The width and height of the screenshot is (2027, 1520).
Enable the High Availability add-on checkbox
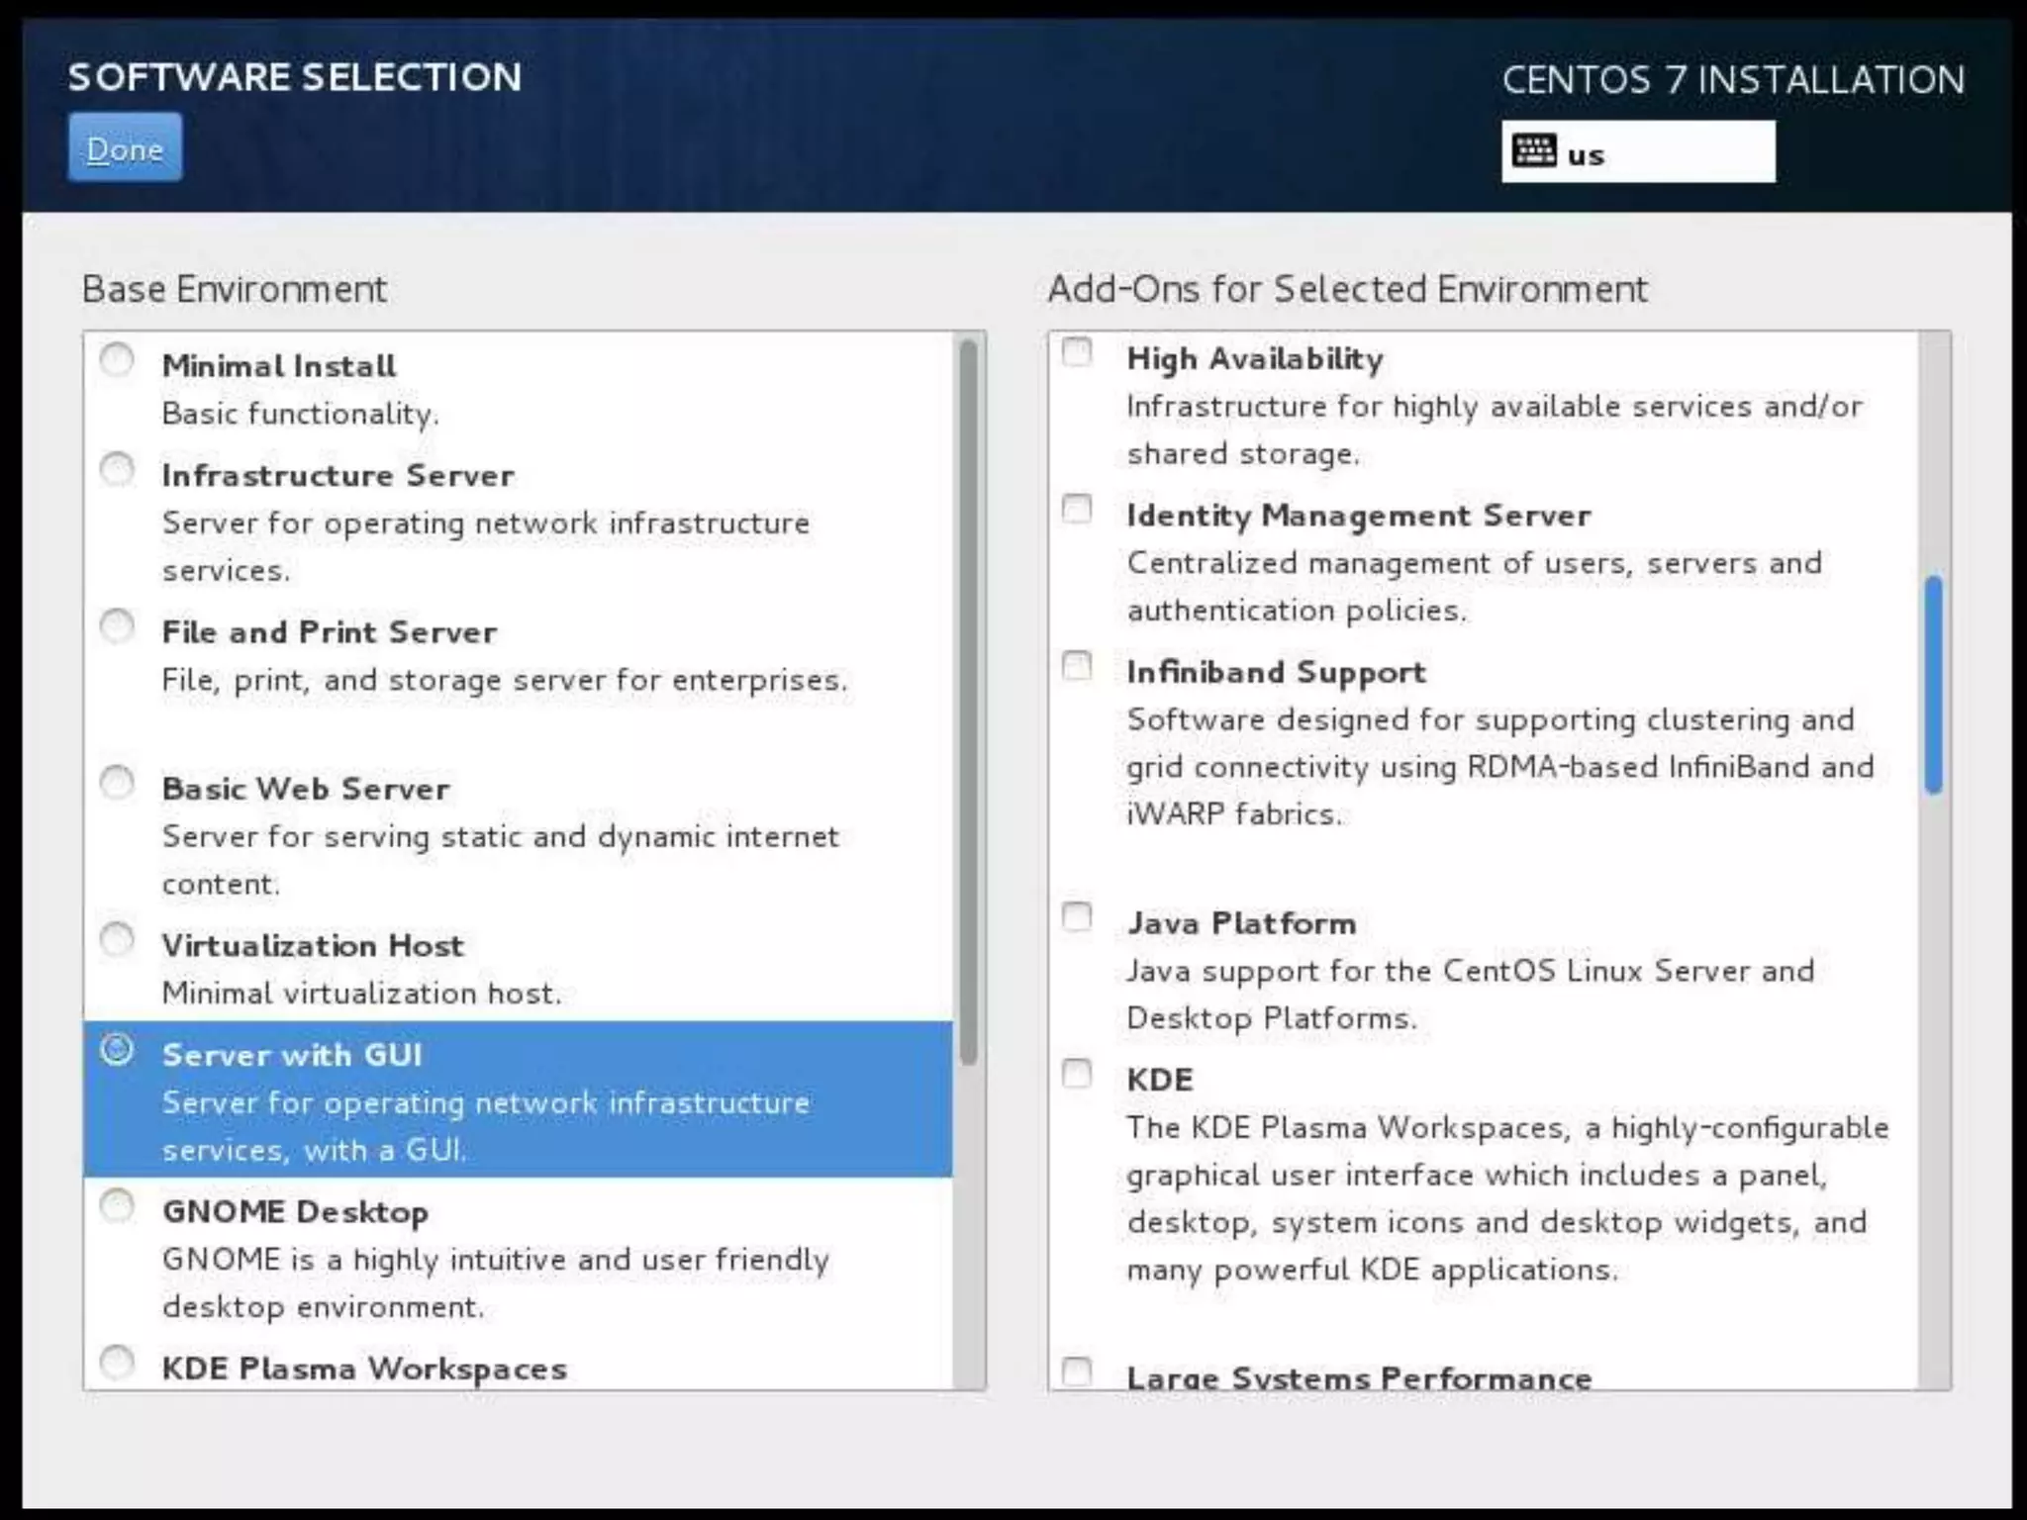[x=1077, y=352]
